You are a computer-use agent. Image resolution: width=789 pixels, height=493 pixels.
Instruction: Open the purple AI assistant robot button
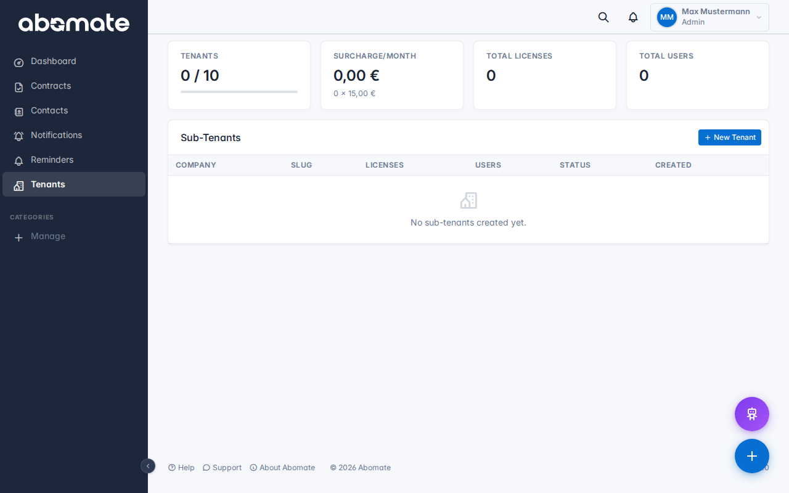751,414
